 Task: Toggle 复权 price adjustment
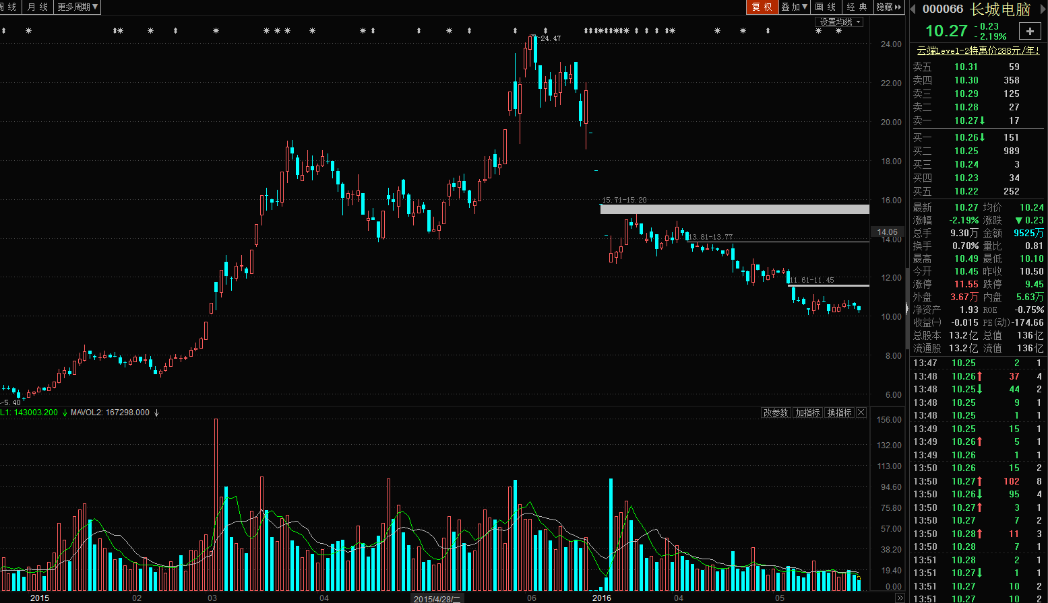pyautogui.click(x=762, y=7)
